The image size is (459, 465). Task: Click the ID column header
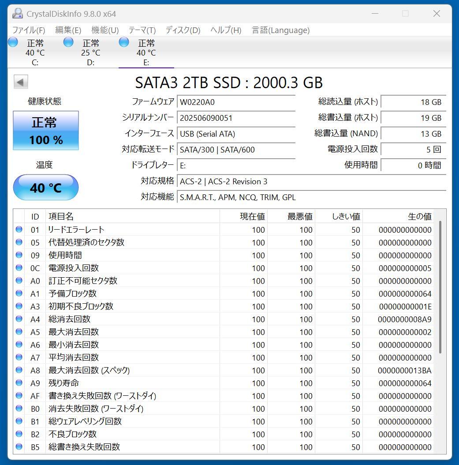(35, 216)
